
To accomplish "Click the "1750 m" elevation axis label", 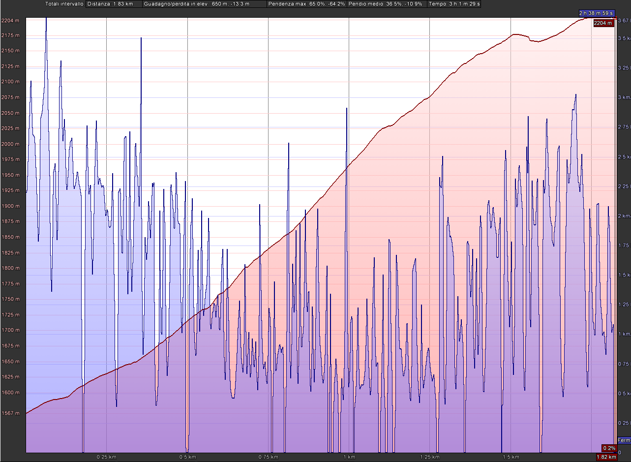I will pyautogui.click(x=11, y=299).
